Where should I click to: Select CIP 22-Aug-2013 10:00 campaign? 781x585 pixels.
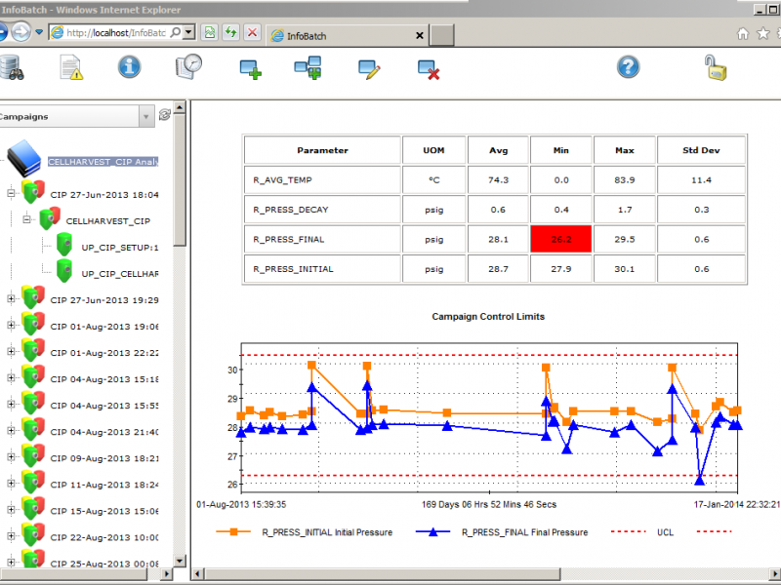[x=104, y=537]
